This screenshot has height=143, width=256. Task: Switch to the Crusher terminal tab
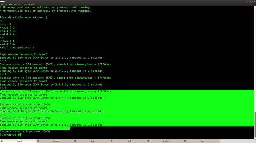(x=165, y=141)
